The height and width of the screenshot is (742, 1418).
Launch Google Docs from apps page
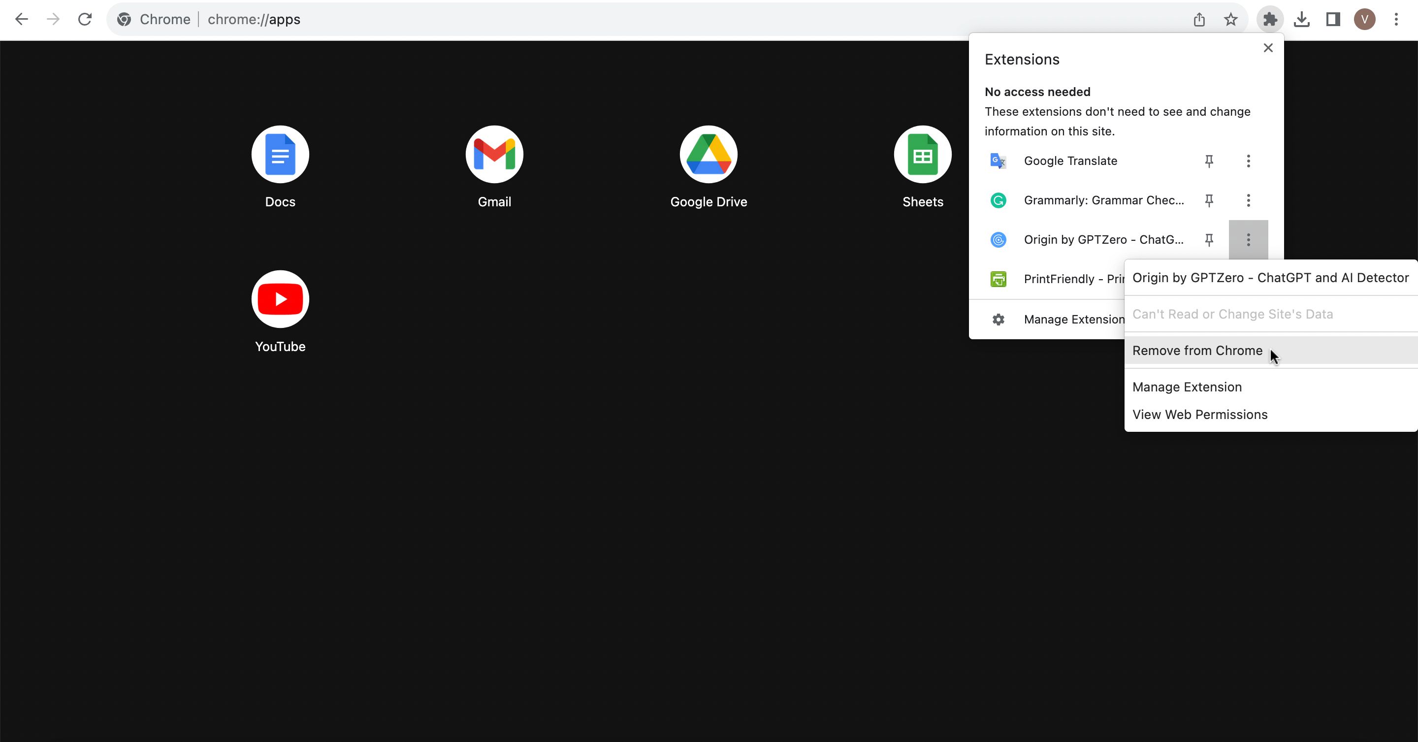tap(280, 155)
